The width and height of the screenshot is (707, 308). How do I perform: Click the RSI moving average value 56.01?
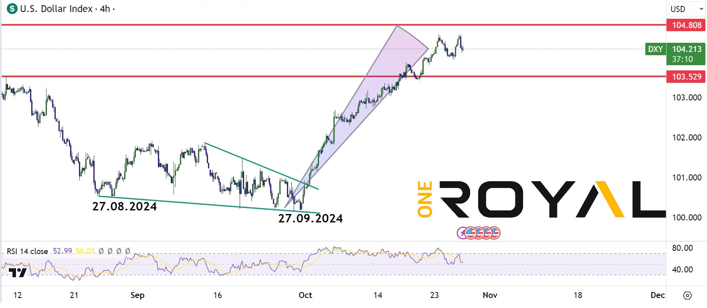coord(85,251)
